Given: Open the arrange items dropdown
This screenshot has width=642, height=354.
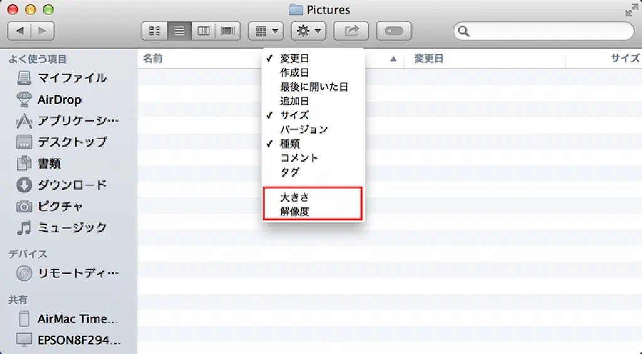Looking at the screenshot, I should [x=266, y=31].
